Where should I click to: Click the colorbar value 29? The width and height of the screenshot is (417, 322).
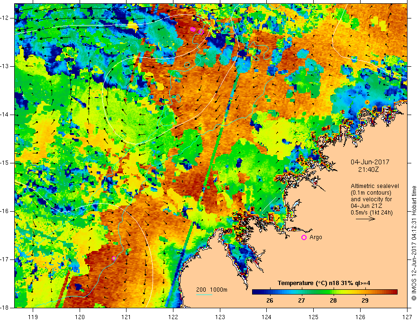[x=365, y=301]
